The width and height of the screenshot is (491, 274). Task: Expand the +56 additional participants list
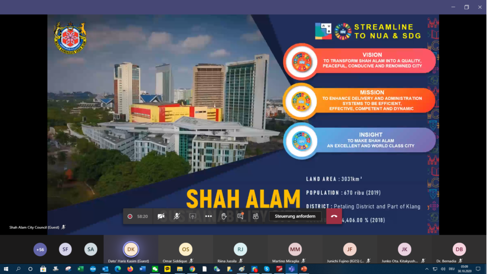[x=40, y=249]
